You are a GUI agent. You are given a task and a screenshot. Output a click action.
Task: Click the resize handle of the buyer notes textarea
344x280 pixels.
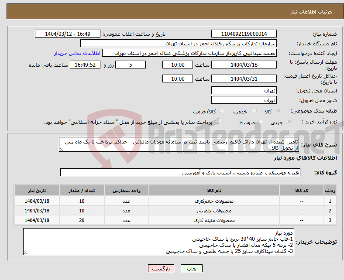tap(25, 253)
